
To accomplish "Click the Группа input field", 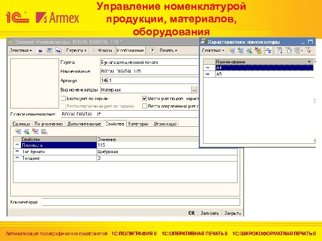I will (149, 62).
